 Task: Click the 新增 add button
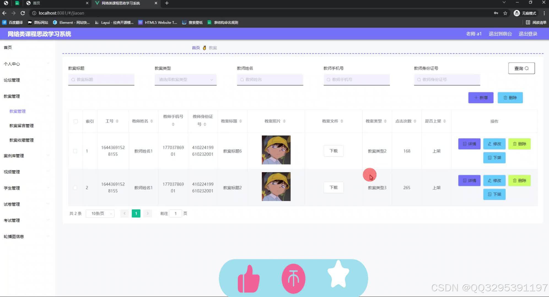(x=481, y=98)
